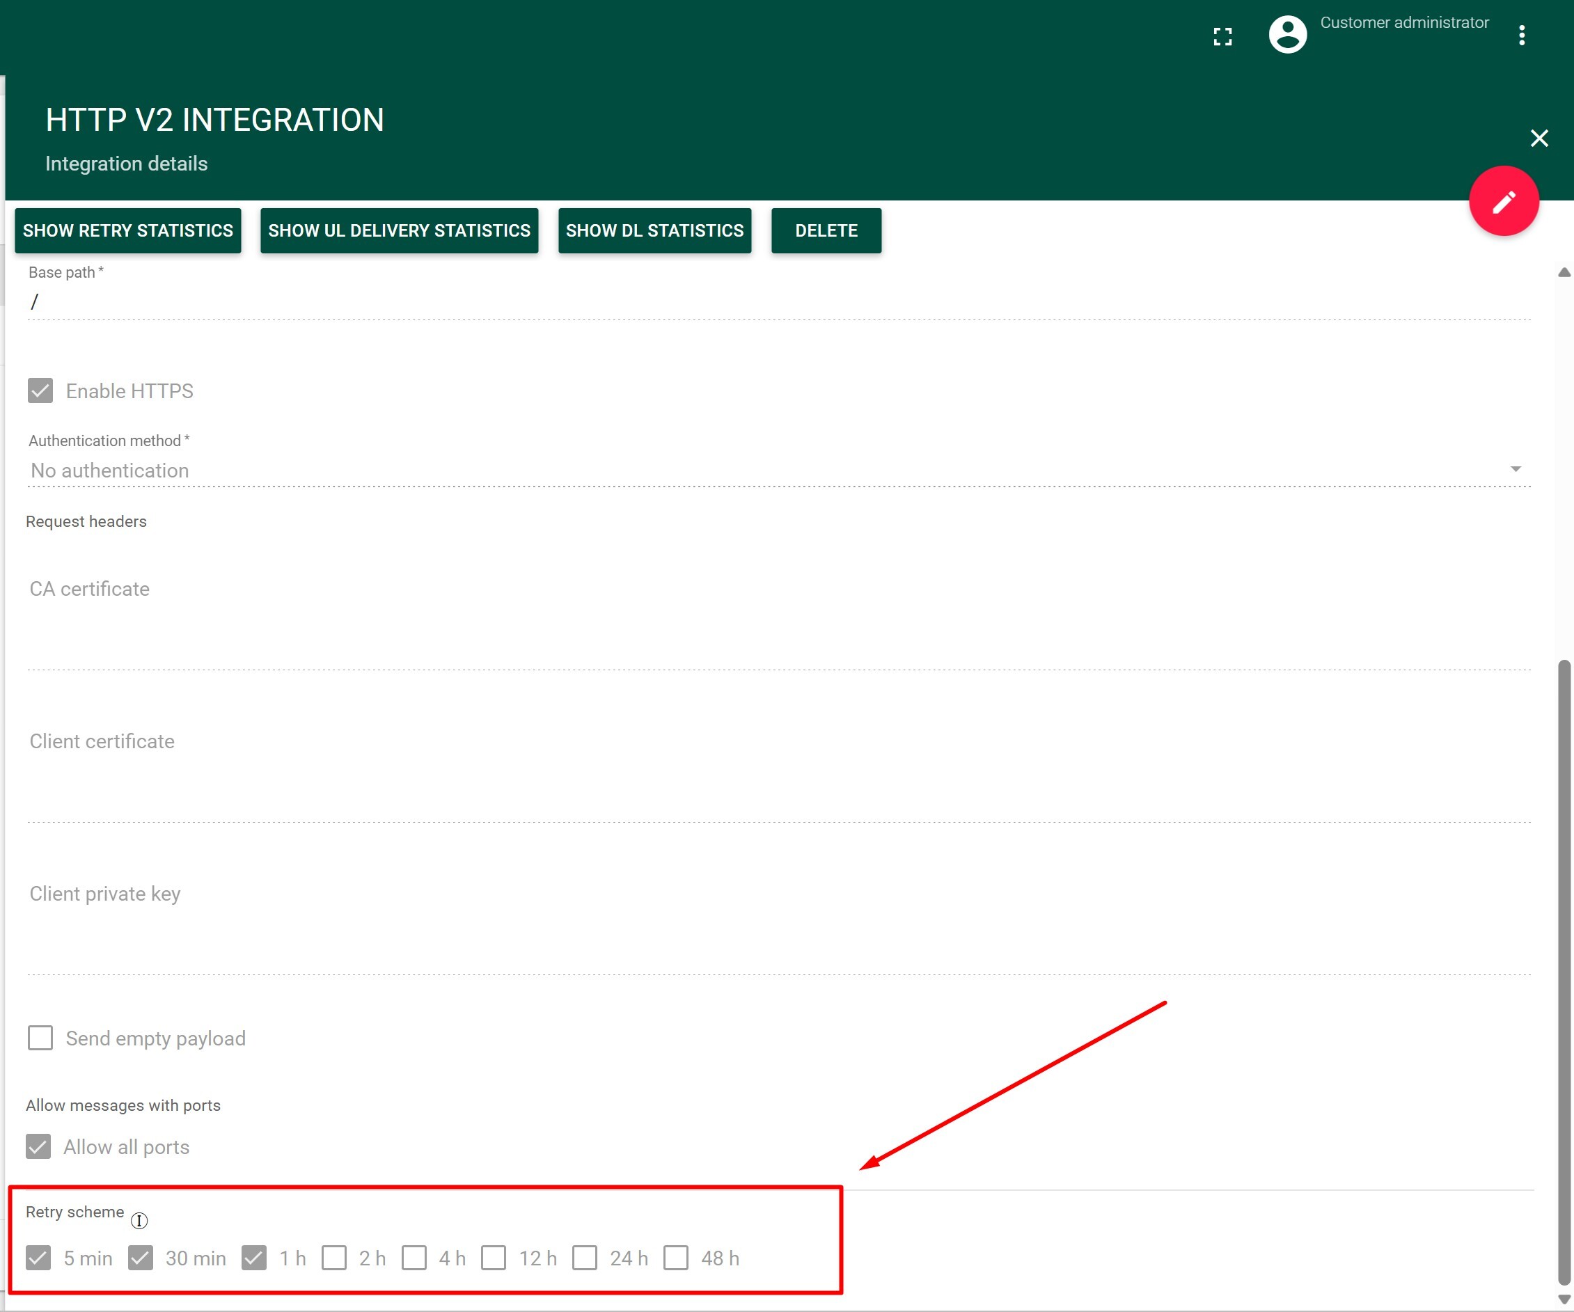Close the integration details panel
Viewport: 1574px width, 1312px height.
[1538, 138]
